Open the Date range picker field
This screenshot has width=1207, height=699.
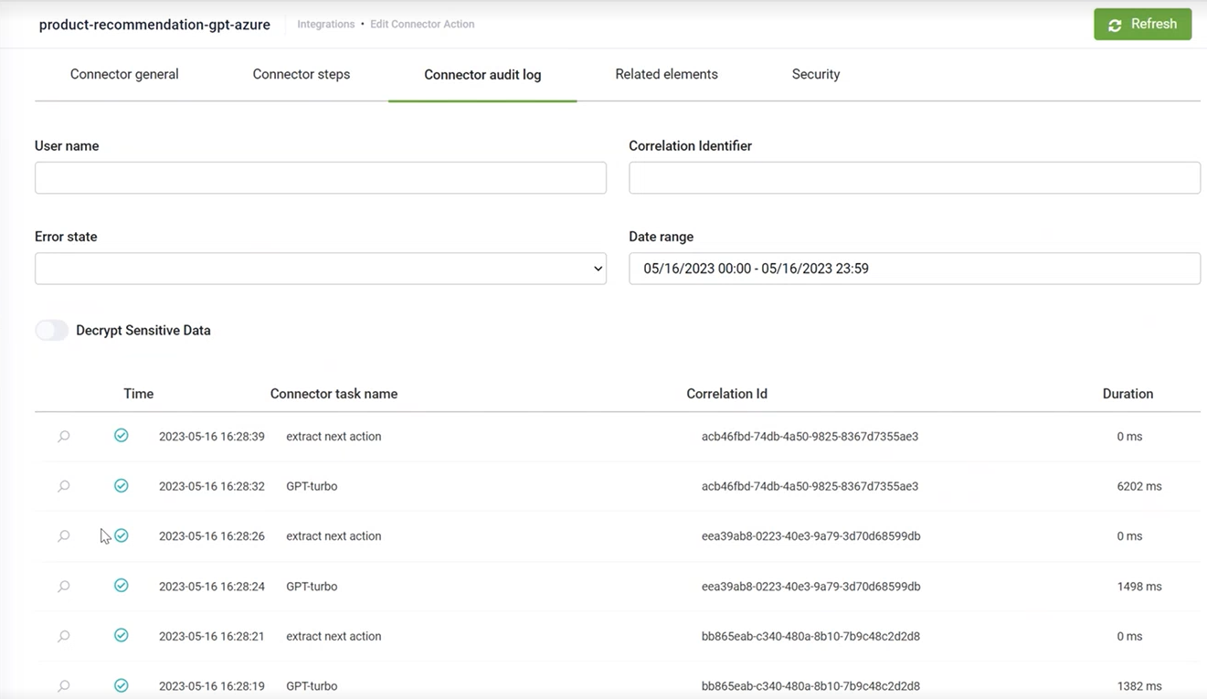click(x=915, y=269)
